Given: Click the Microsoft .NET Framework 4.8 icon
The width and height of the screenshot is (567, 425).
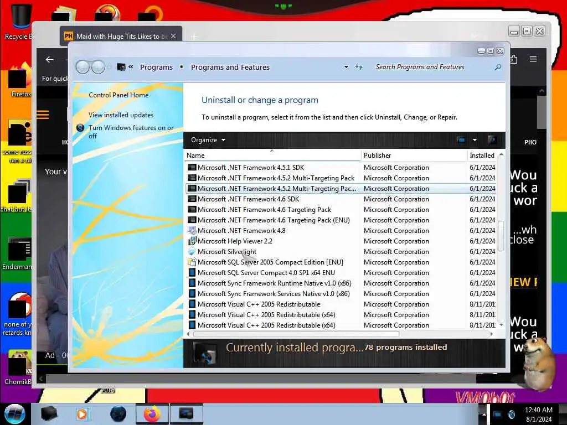Looking at the screenshot, I should click(192, 231).
